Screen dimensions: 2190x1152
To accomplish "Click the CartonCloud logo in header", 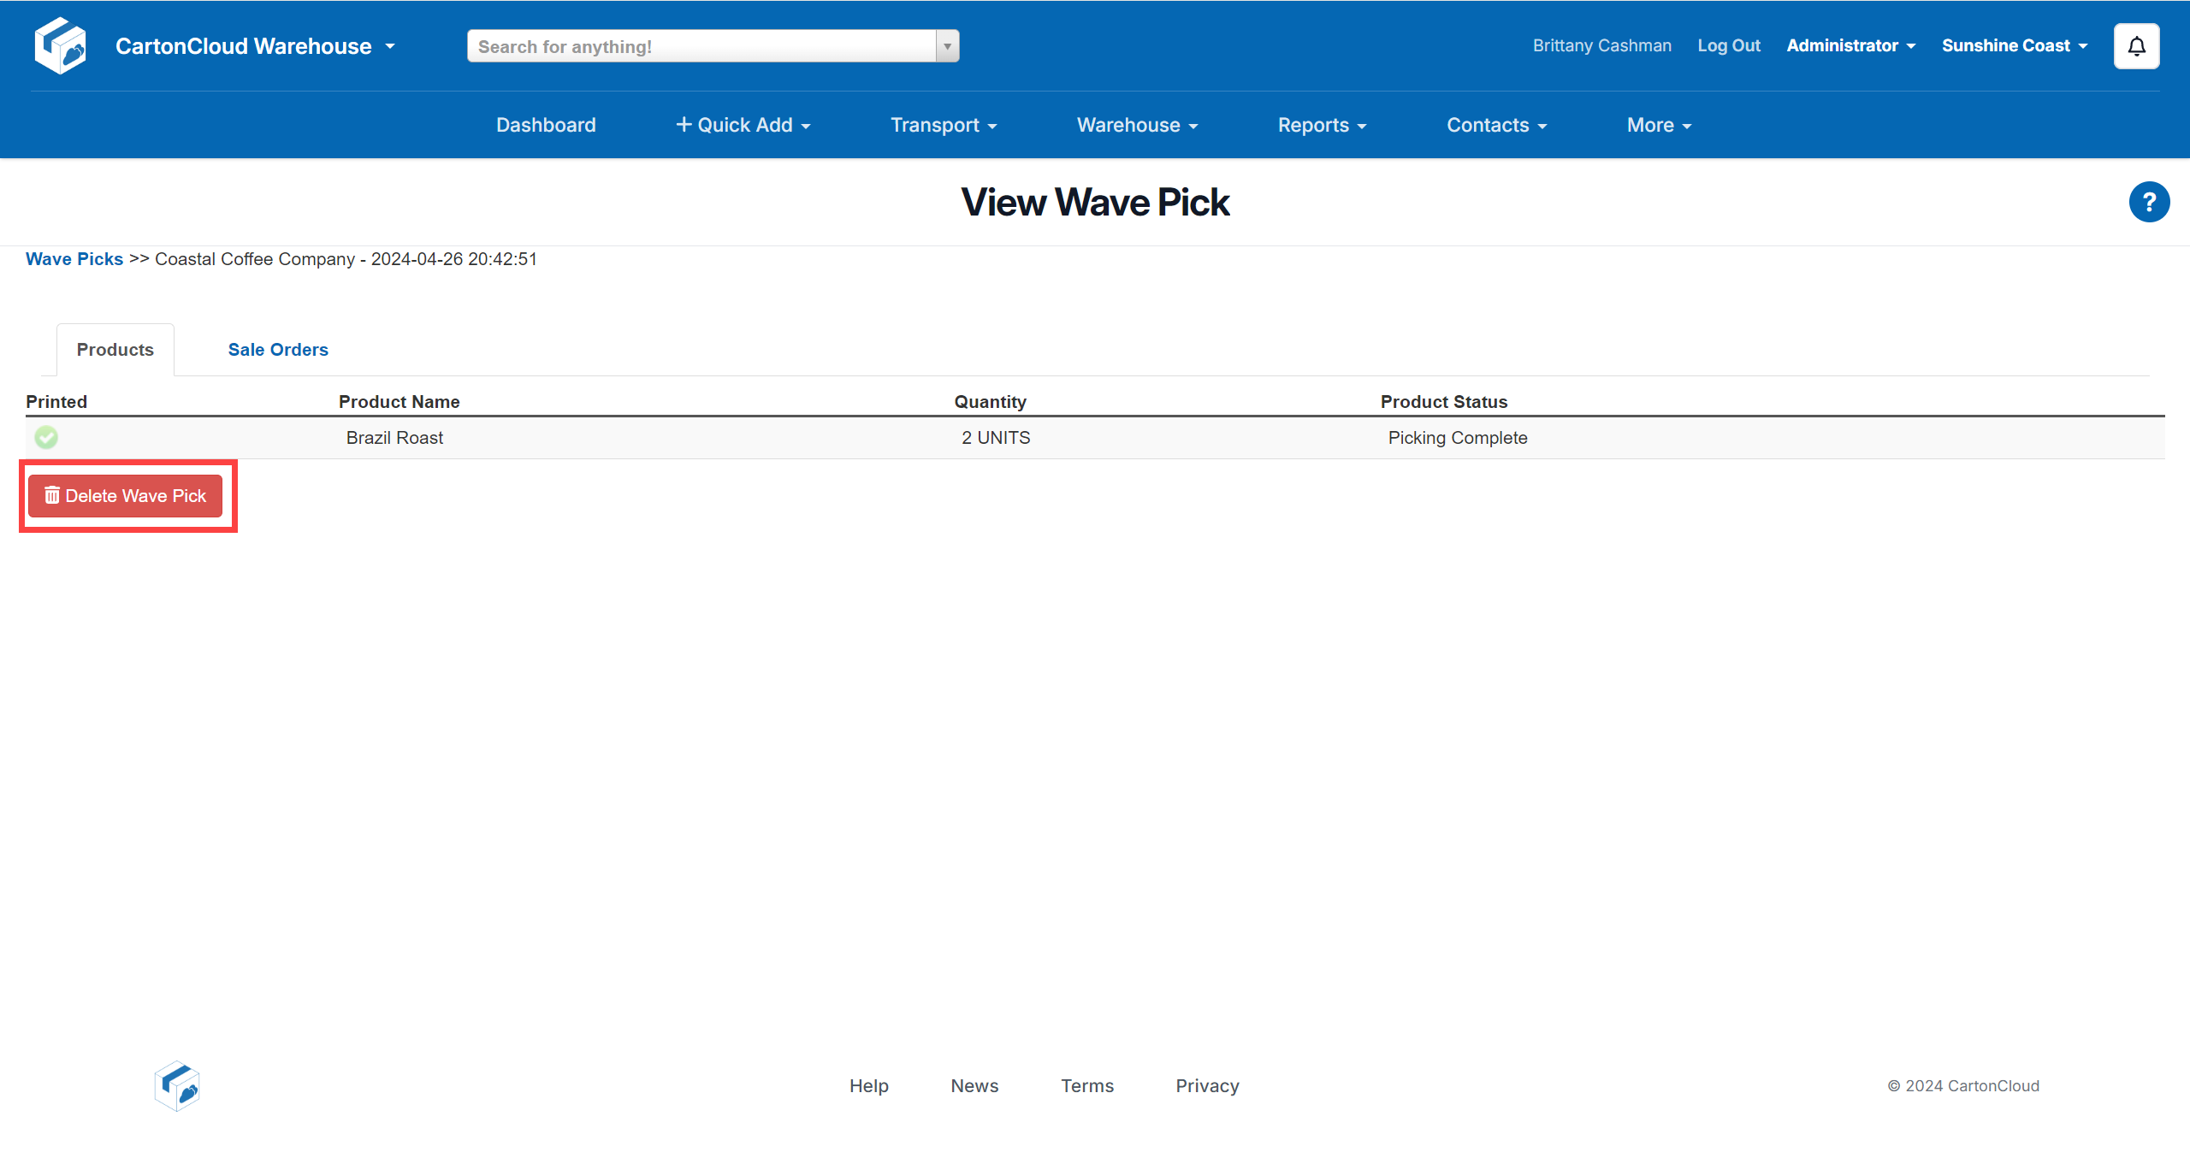I will (60, 46).
